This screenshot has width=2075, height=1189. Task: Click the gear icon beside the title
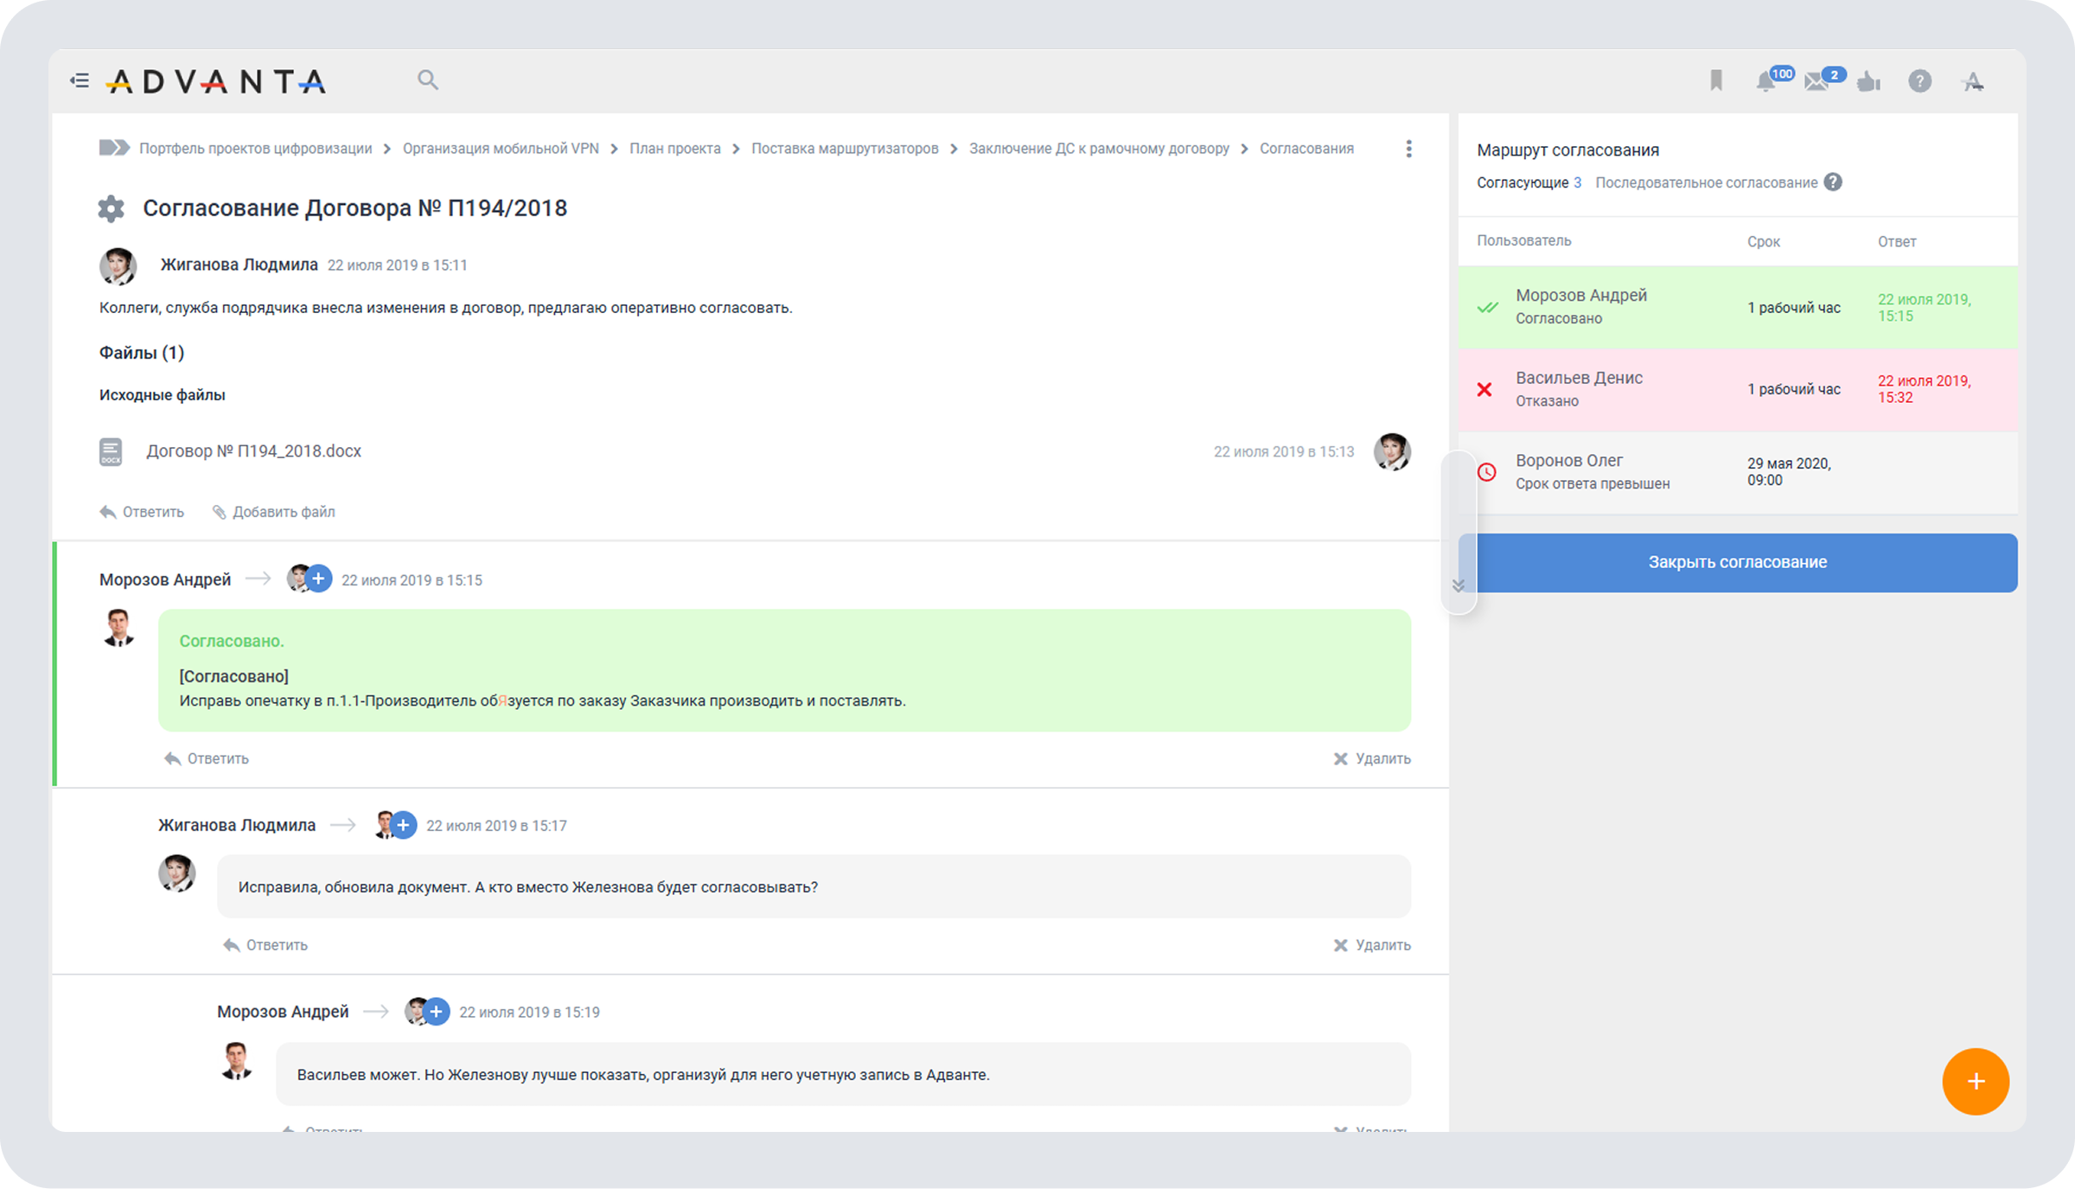tap(111, 208)
